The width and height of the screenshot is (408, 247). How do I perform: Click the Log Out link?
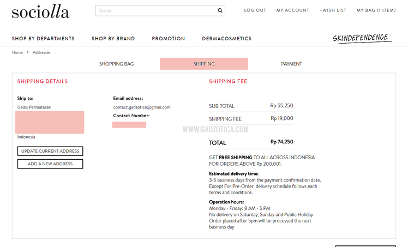[255, 10]
